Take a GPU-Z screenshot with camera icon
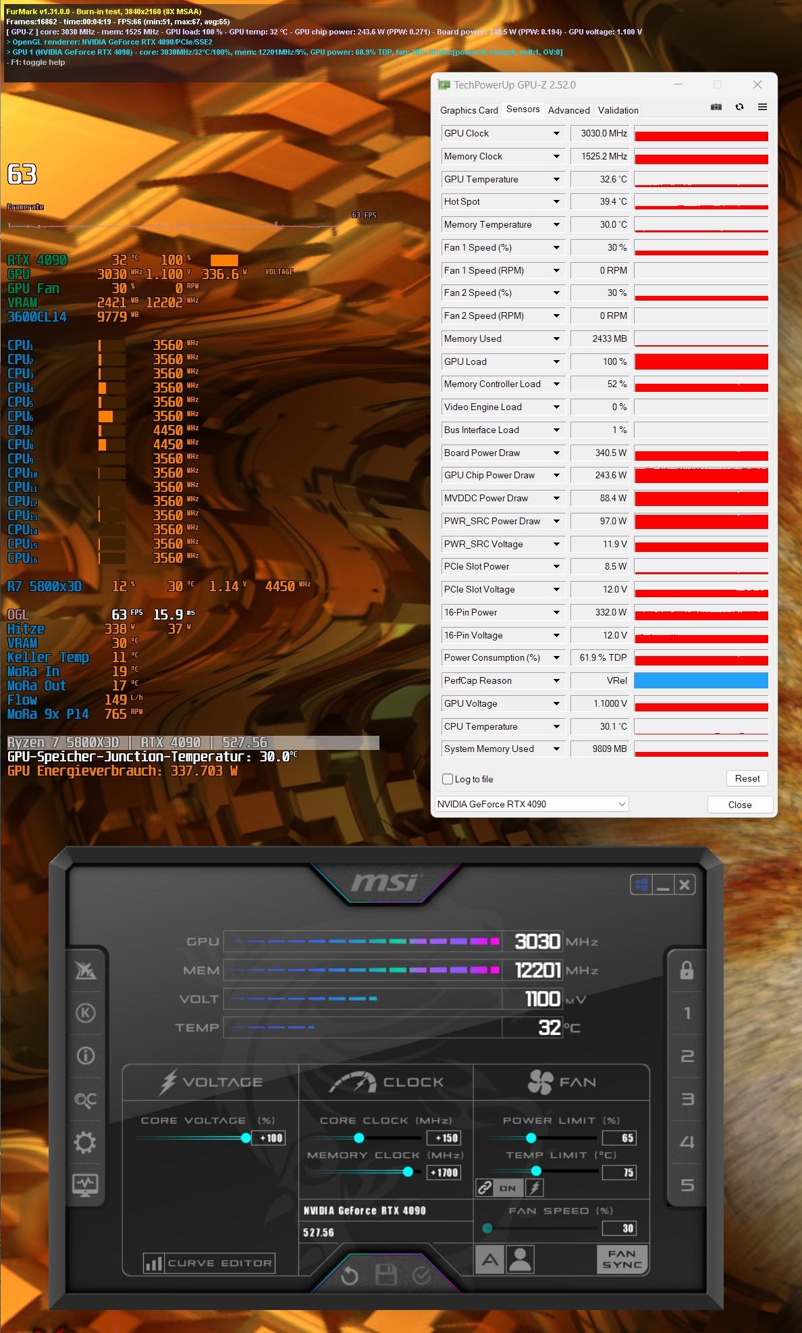This screenshot has width=802, height=1333. (716, 107)
